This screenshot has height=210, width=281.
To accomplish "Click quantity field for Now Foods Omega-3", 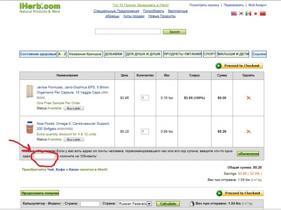I will (145, 131).
